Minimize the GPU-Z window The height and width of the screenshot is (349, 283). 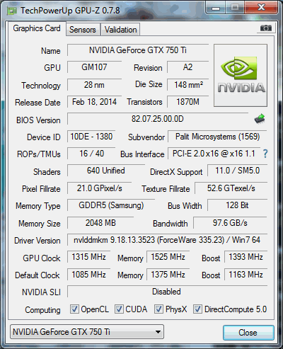(x=216, y=8)
